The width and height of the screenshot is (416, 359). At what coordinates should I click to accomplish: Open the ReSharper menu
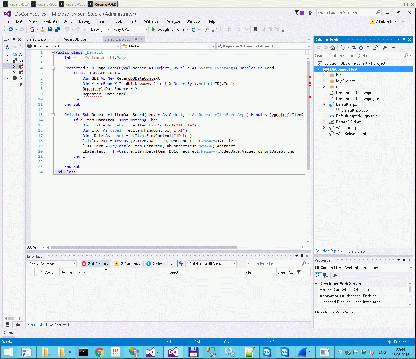151,21
